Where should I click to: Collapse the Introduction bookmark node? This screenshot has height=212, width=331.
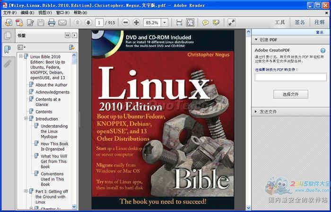pyautogui.click(x=26, y=119)
